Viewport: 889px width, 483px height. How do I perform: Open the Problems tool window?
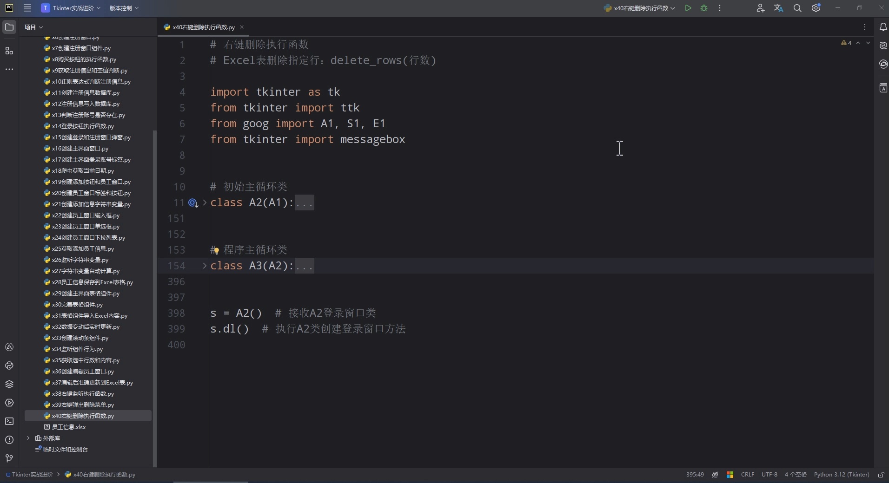click(x=9, y=440)
